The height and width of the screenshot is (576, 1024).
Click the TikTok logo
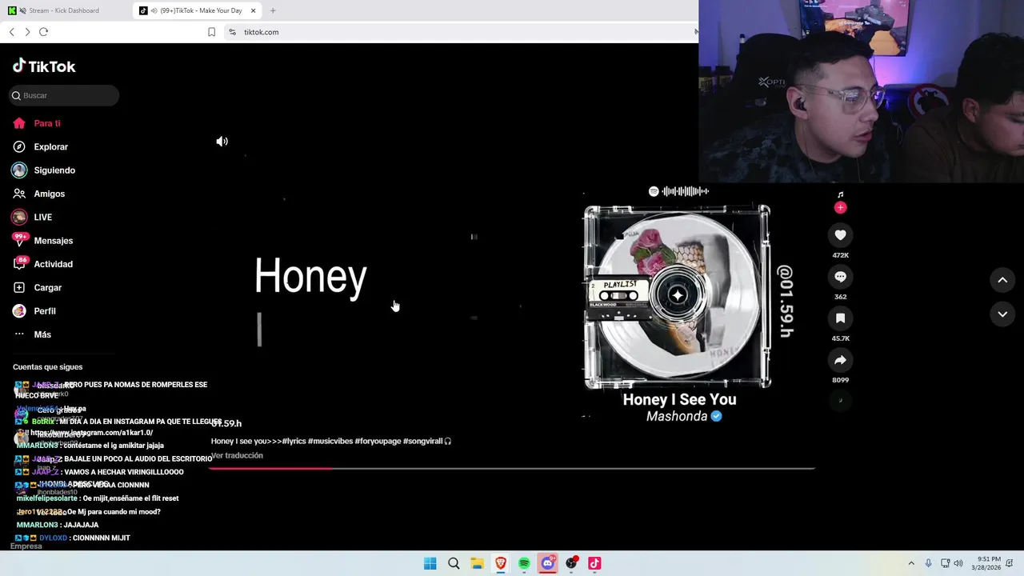[44, 66]
